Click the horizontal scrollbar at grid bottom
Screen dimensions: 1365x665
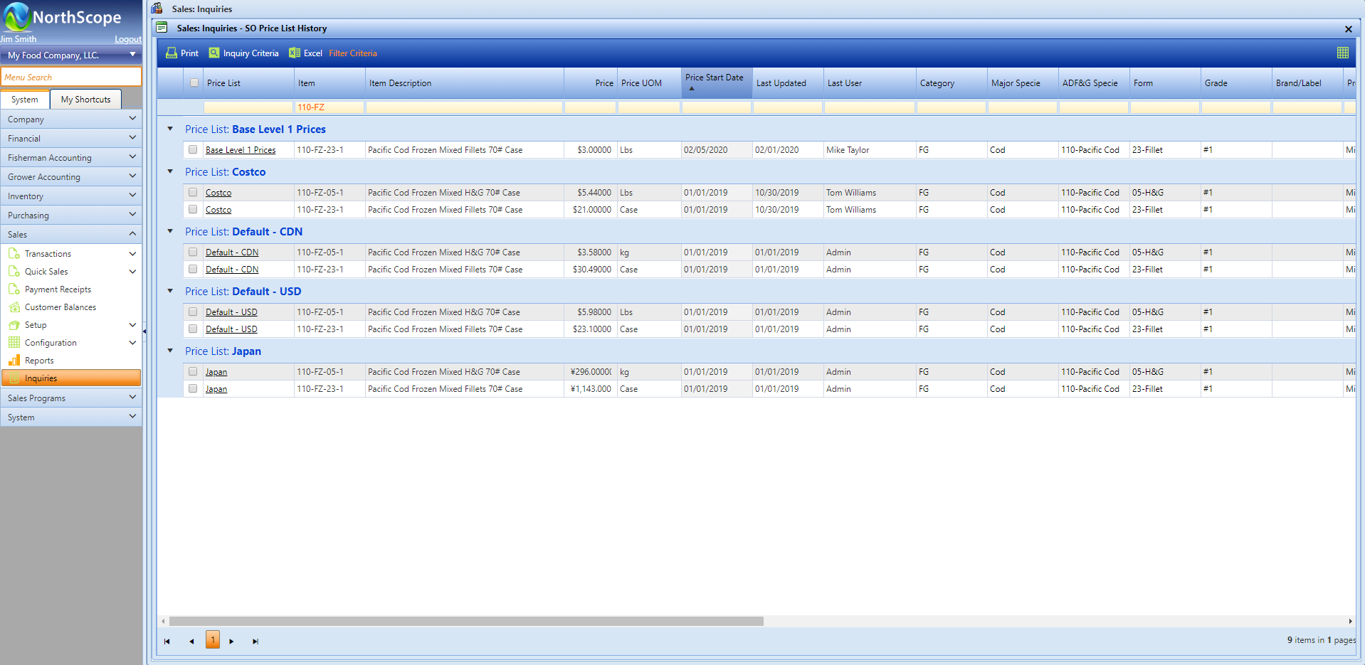point(466,621)
